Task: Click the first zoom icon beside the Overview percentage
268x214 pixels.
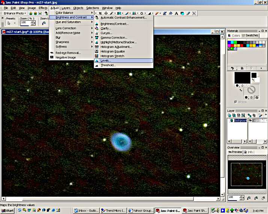Action: (249, 198)
